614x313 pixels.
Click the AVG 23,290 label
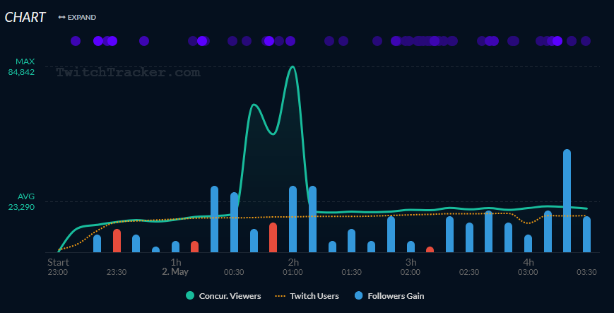[x=21, y=202]
